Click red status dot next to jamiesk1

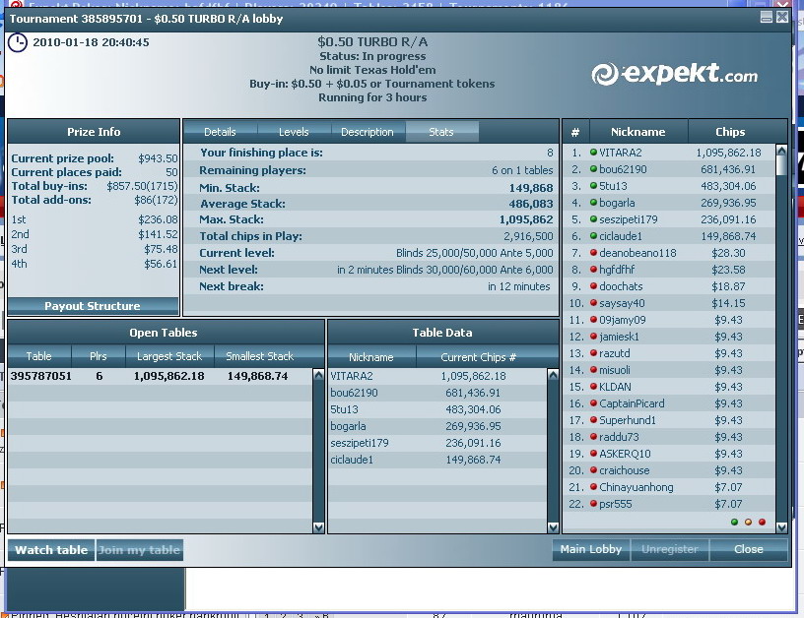593,337
